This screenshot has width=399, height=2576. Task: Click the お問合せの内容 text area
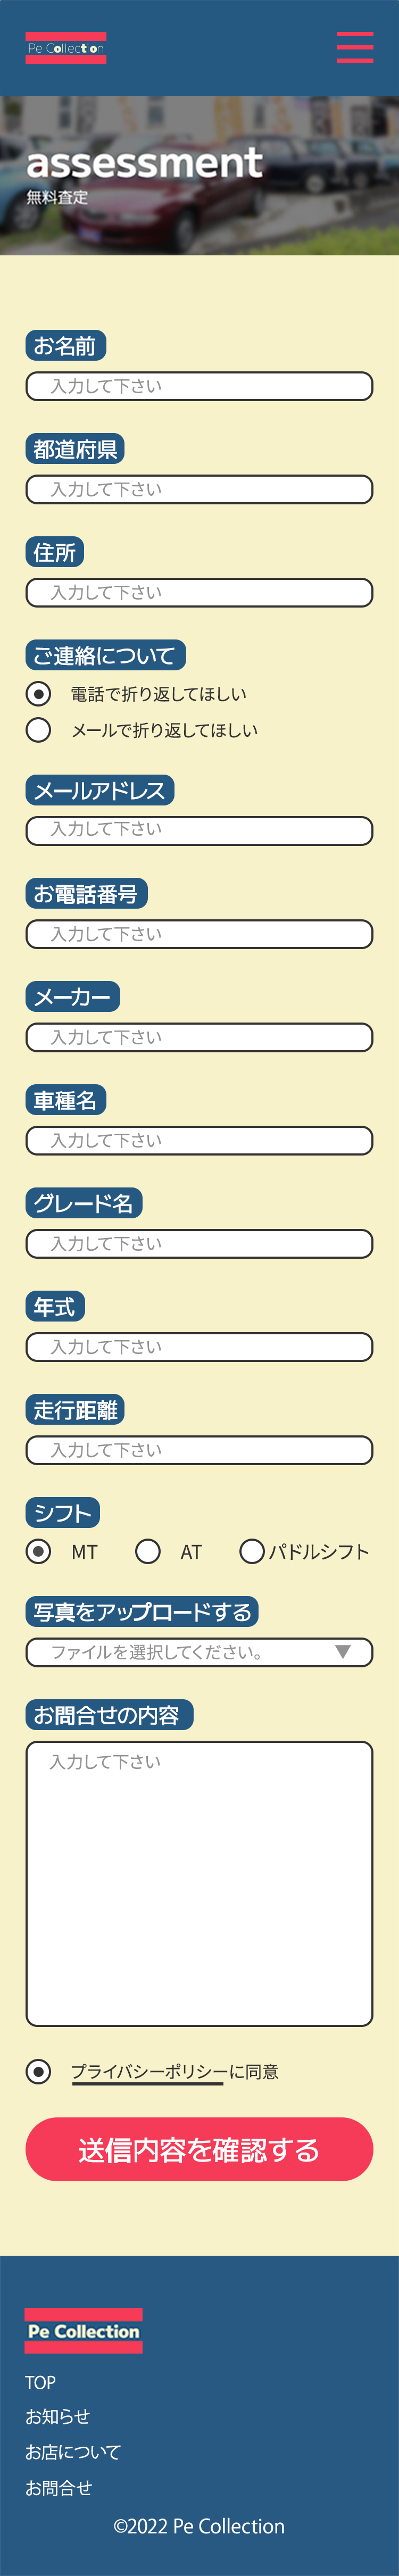(199, 1884)
